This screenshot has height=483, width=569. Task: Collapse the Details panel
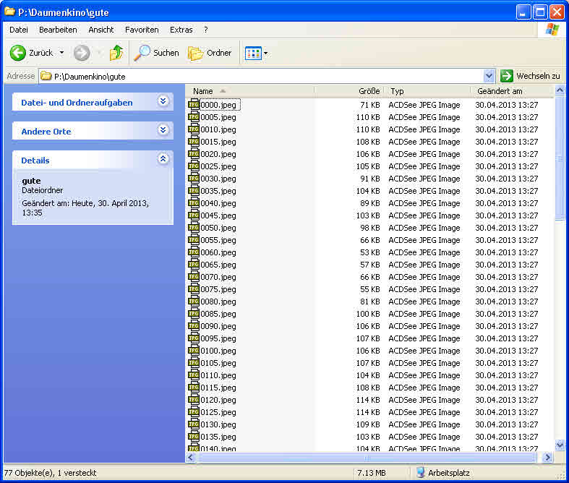point(163,158)
